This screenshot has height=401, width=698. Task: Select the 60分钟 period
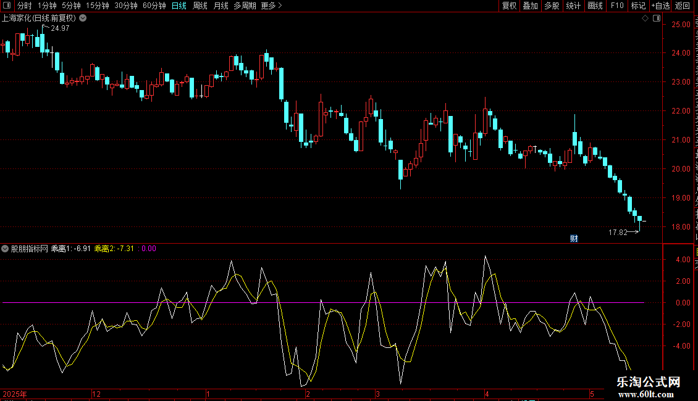(154, 6)
